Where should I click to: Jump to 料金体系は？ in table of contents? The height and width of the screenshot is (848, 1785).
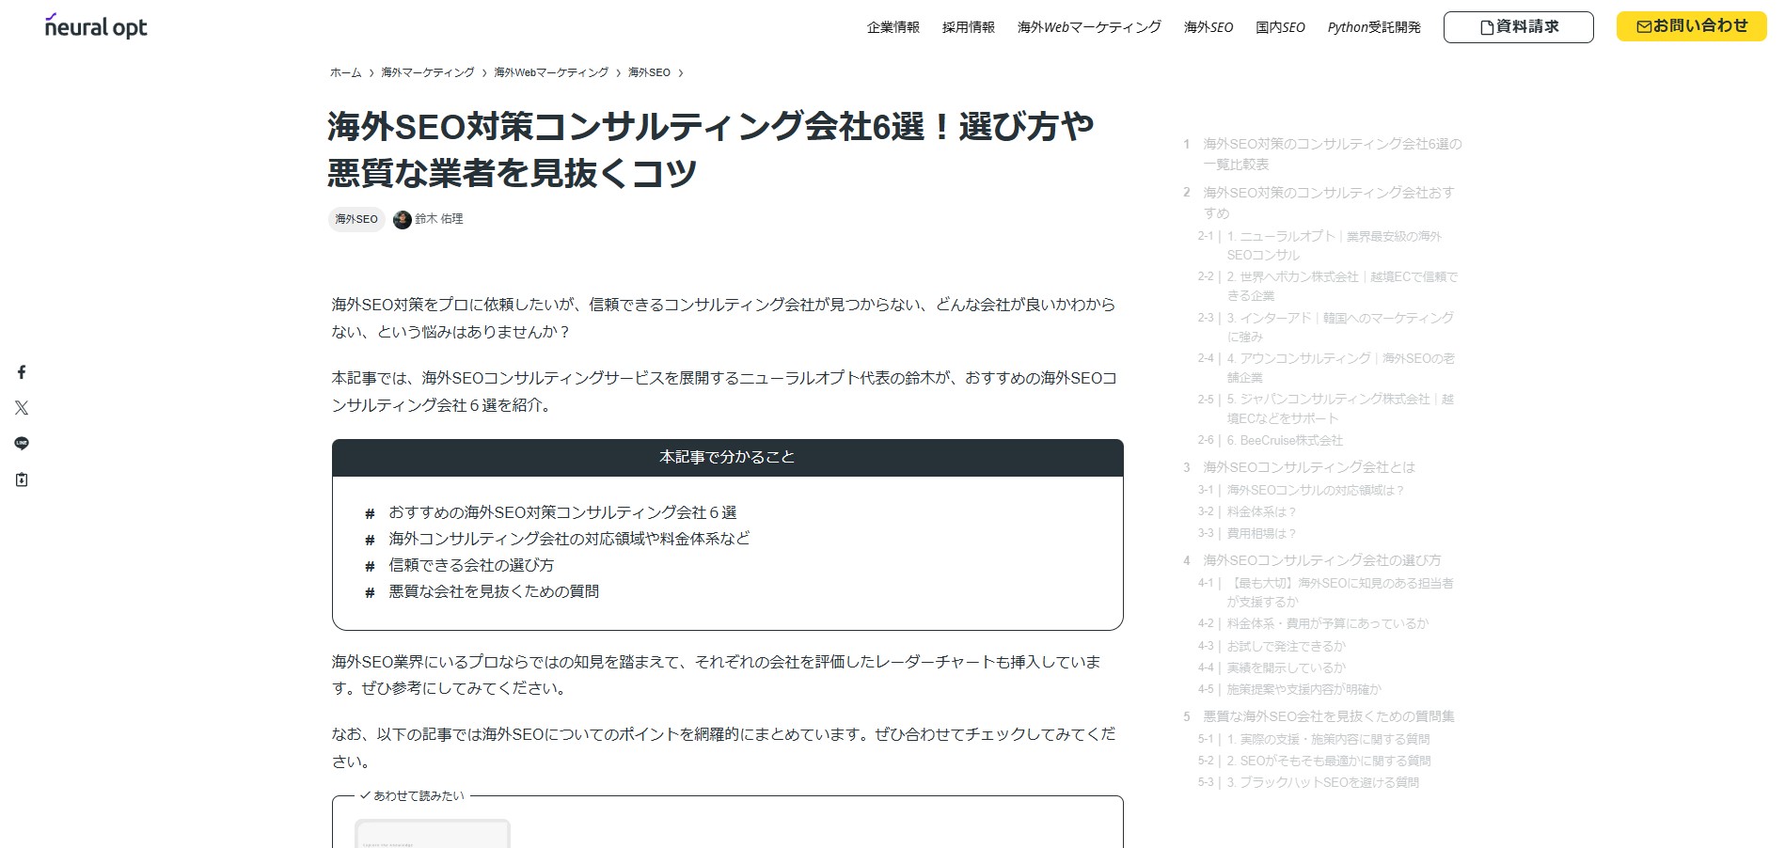[x=1261, y=511]
